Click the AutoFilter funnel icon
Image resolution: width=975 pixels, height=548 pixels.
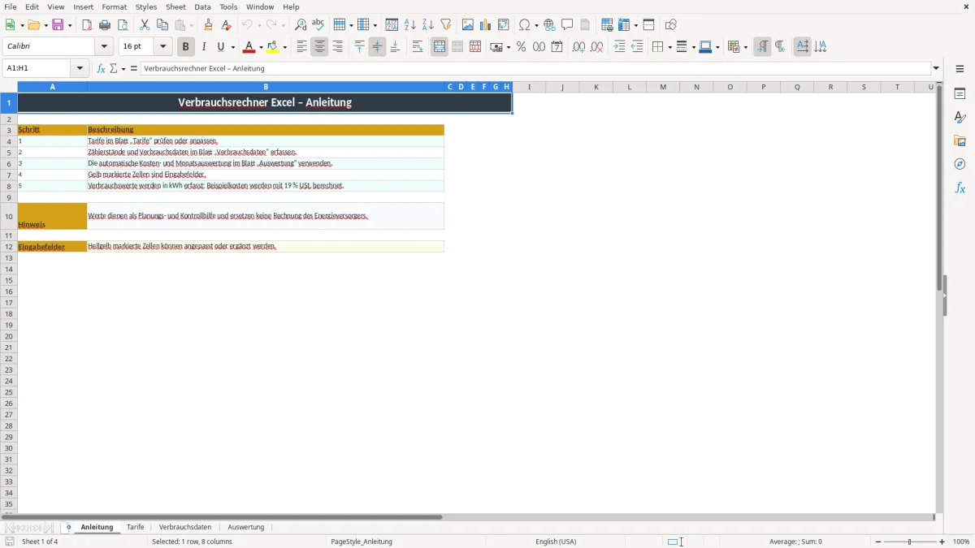coord(445,25)
